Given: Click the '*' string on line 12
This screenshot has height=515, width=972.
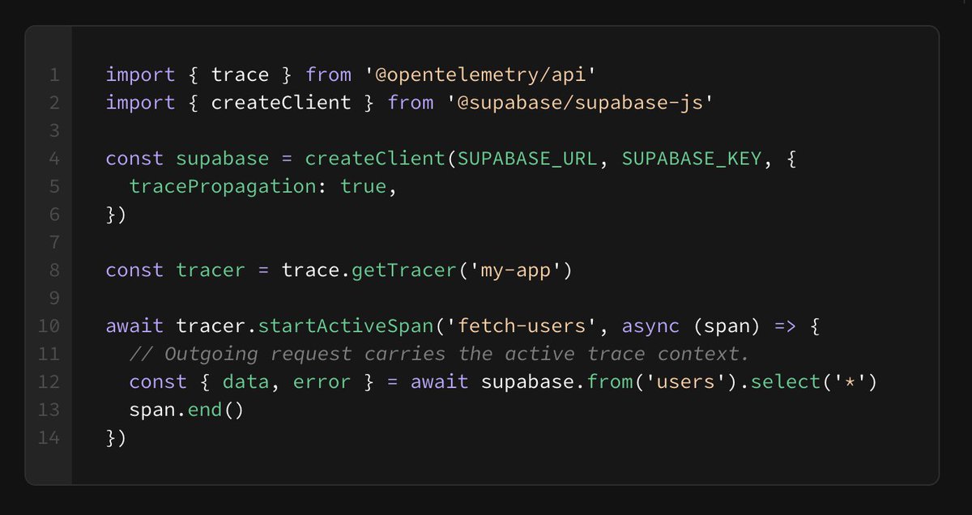Looking at the screenshot, I should tap(850, 381).
